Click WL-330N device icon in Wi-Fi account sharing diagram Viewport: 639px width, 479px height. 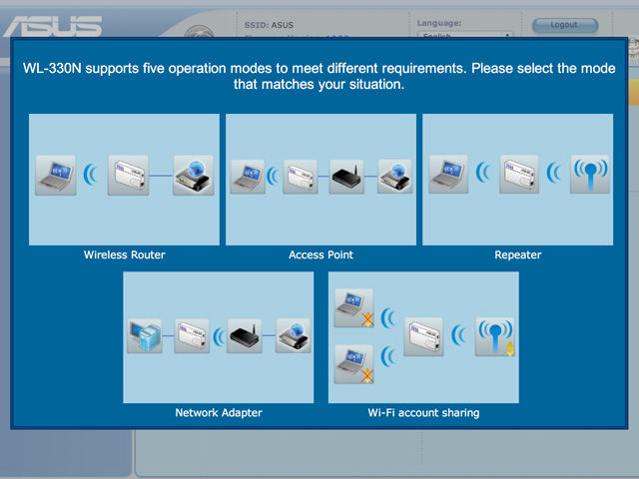pyautogui.click(x=423, y=337)
